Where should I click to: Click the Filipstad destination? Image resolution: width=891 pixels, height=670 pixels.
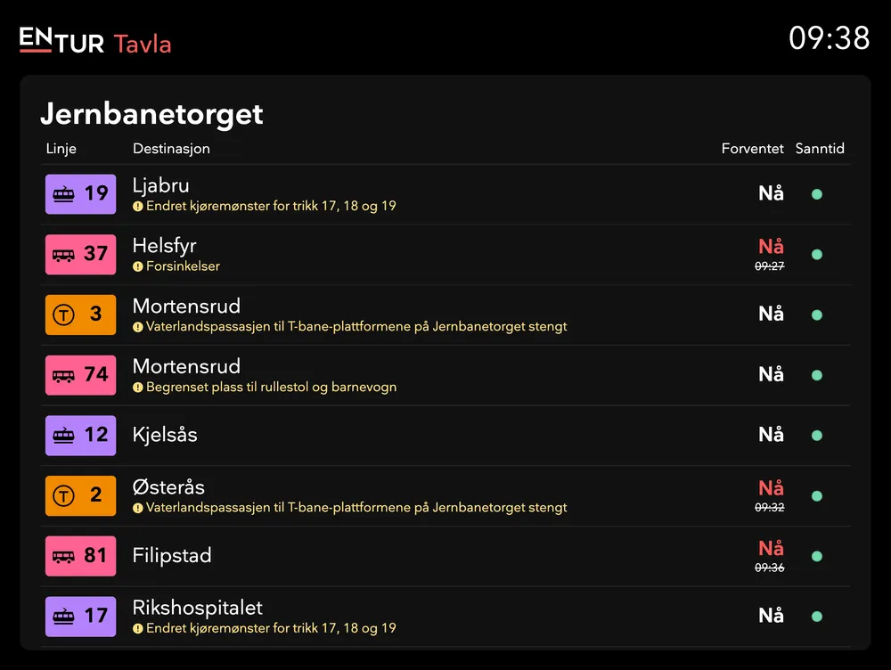[x=172, y=556]
